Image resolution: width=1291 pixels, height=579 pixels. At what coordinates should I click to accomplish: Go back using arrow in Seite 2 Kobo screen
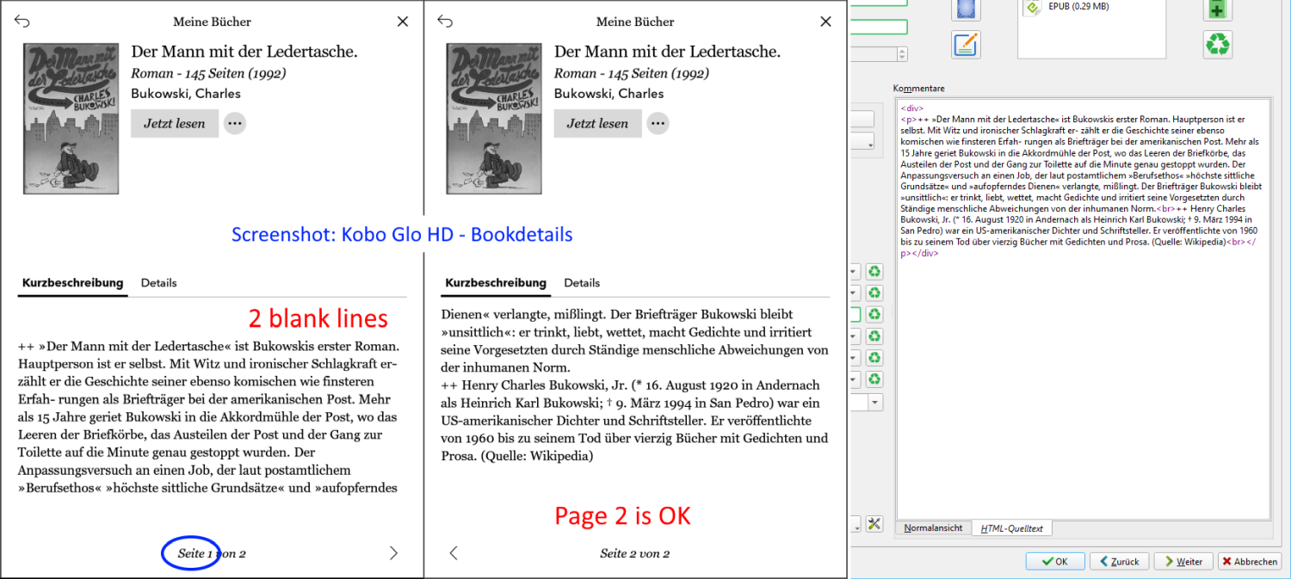(x=445, y=22)
